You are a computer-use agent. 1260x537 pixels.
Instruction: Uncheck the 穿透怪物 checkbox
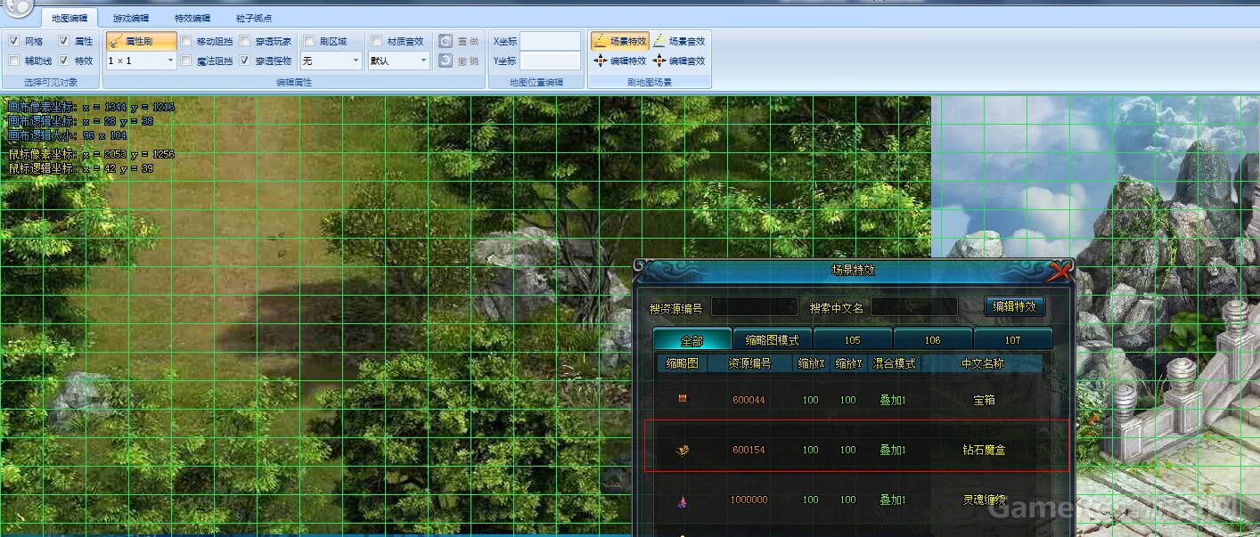click(x=245, y=61)
